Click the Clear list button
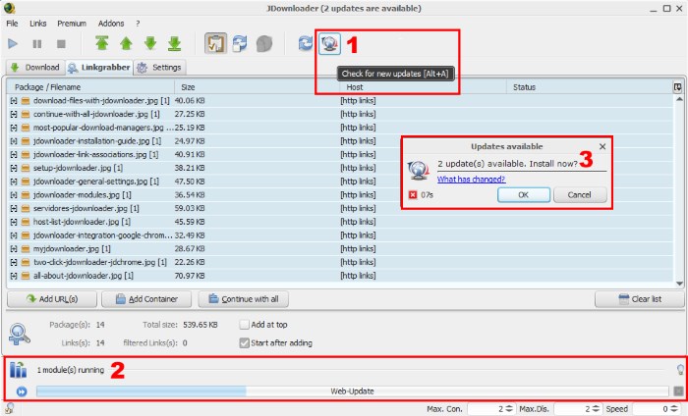The width and height of the screenshot is (688, 416). click(640, 299)
